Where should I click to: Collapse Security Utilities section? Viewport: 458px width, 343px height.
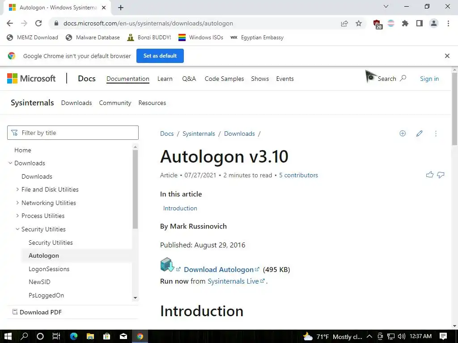click(x=17, y=229)
